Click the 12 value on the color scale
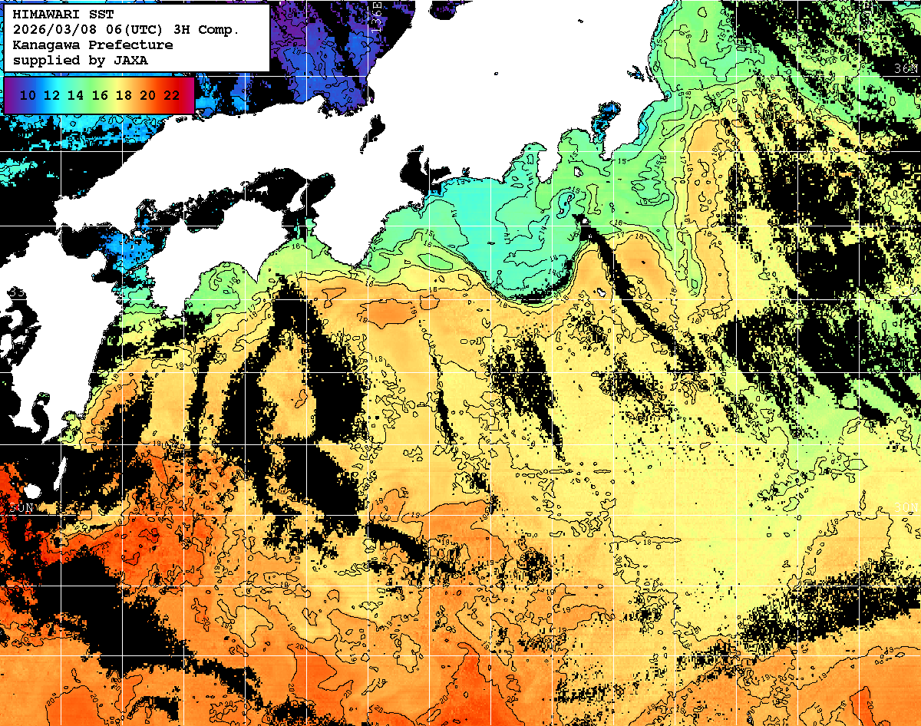The width and height of the screenshot is (921, 726). [x=52, y=96]
